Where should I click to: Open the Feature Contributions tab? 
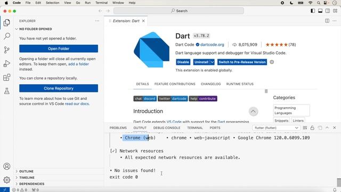[x=175, y=84]
